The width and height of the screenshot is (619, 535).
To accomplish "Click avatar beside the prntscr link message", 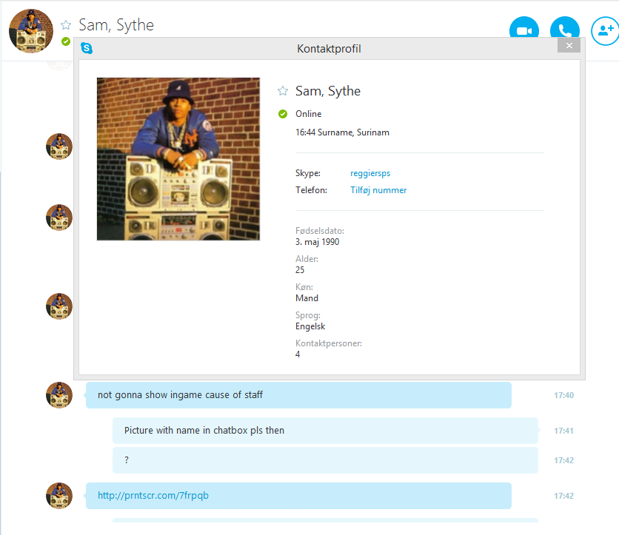I will (59, 496).
